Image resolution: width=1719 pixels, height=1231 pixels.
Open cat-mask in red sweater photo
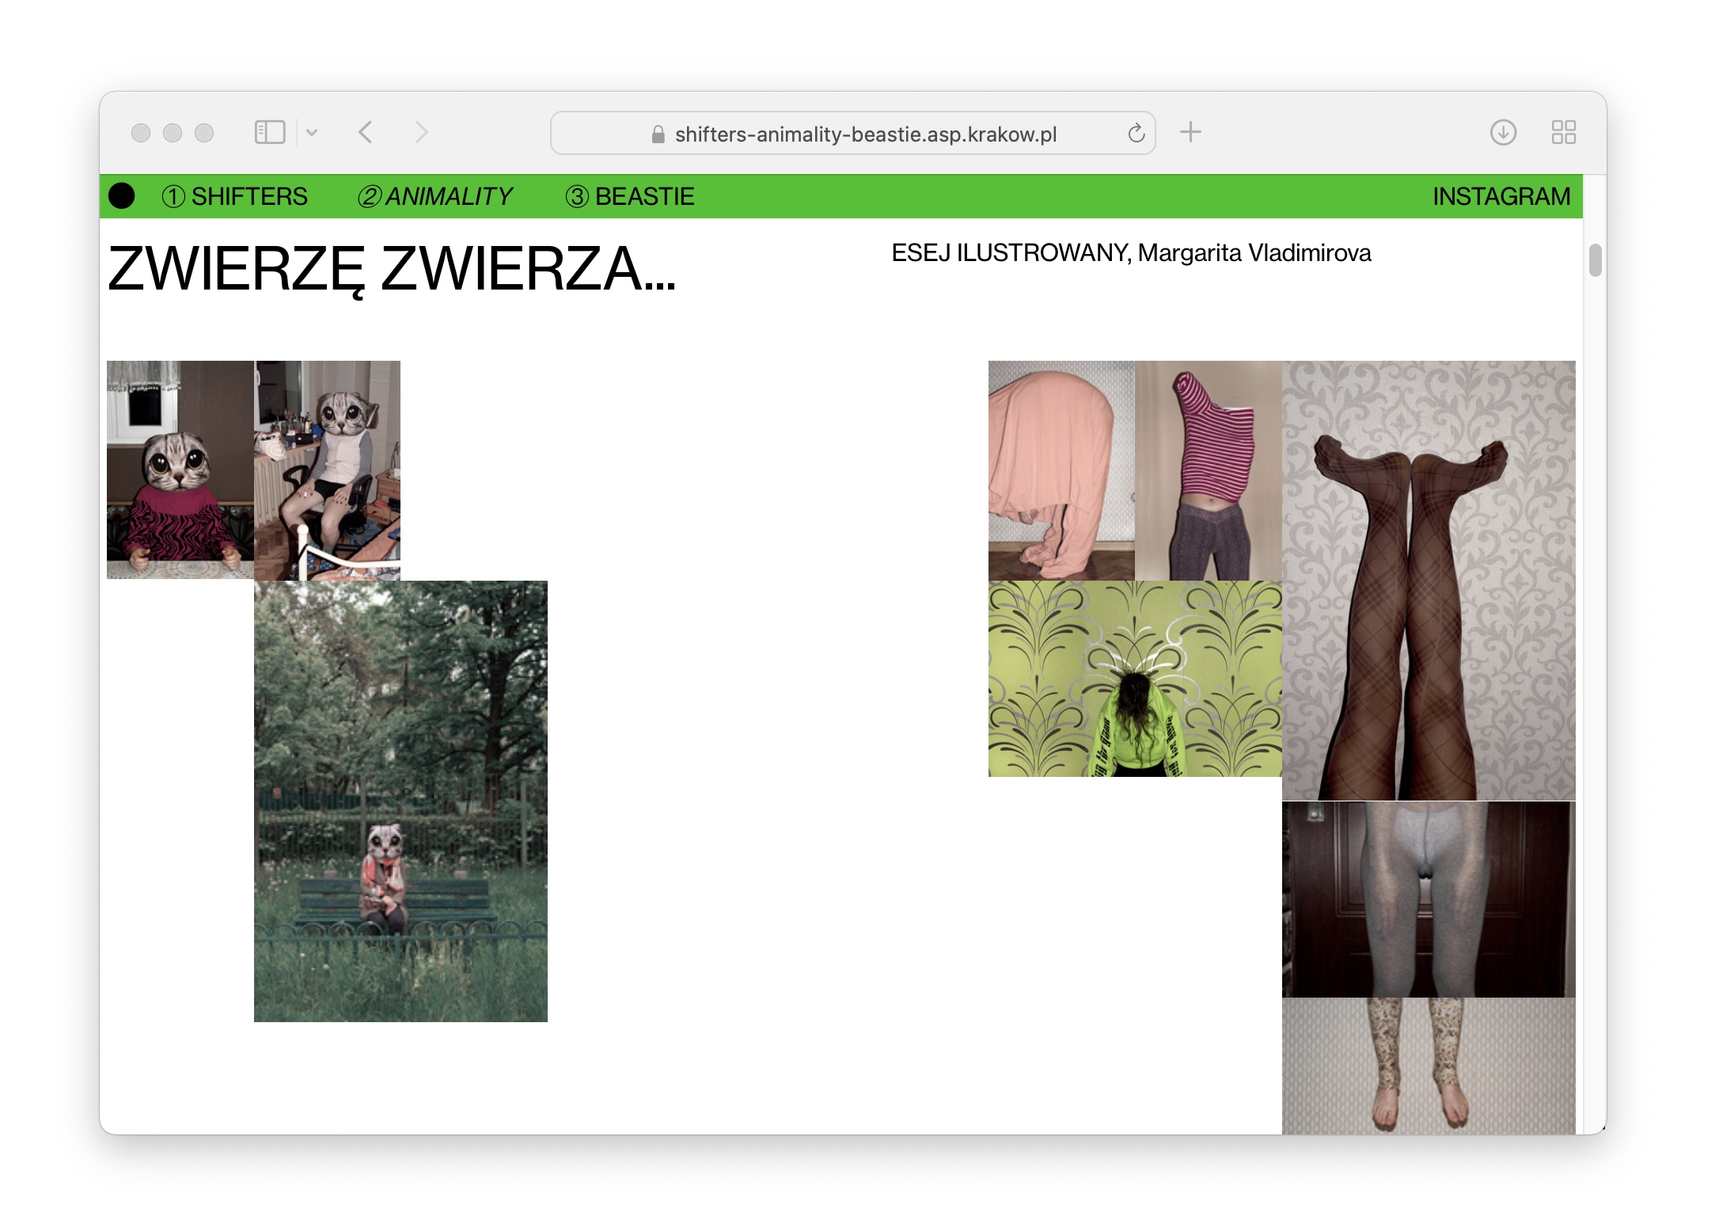tap(180, 470)
